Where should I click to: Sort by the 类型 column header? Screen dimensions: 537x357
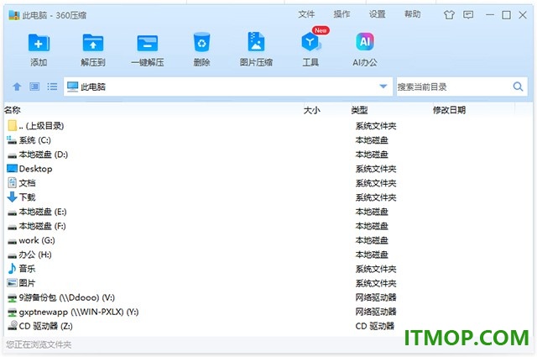pos(359,110)
